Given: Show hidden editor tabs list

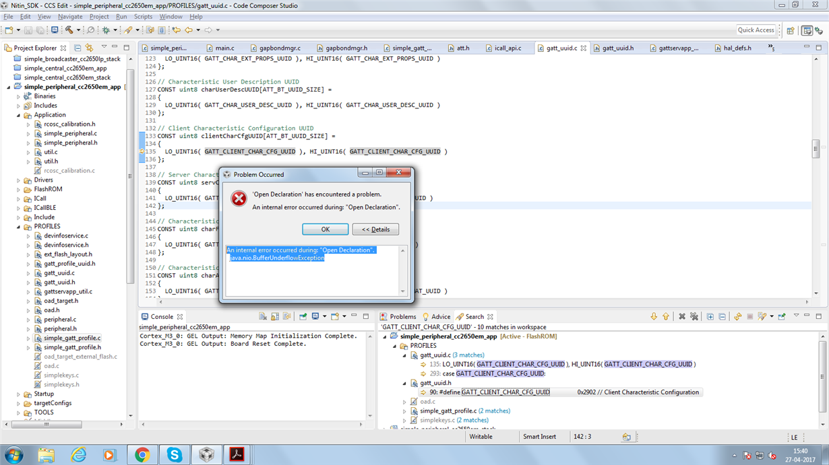Looking at the screenshot, I should (771, 48).
